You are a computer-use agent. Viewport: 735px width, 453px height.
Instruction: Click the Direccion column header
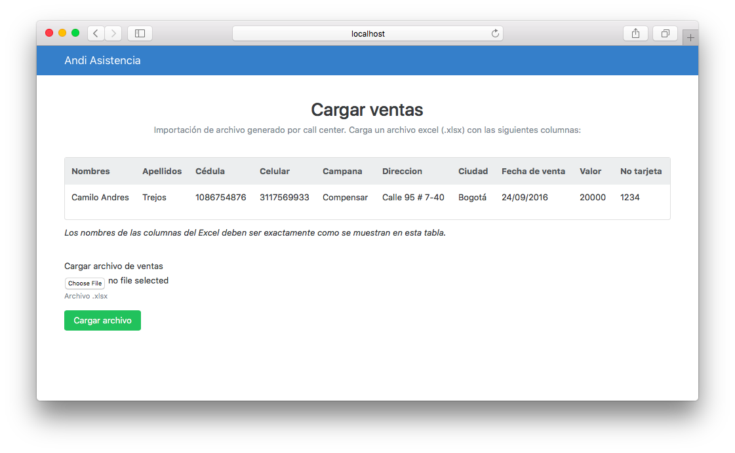[402, 172]
